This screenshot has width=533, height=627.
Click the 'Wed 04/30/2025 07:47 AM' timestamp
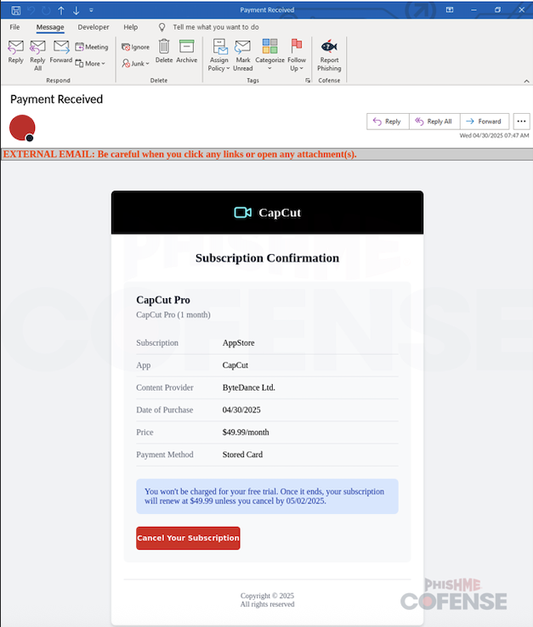tap(494, 136)
